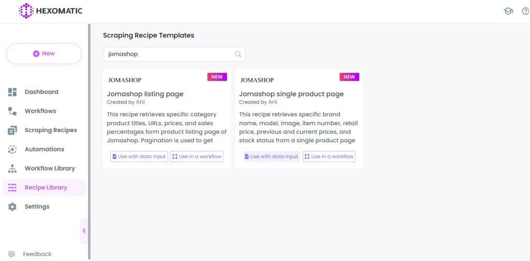
Task: Click the jomashop search input field
Action: (168, 54)
